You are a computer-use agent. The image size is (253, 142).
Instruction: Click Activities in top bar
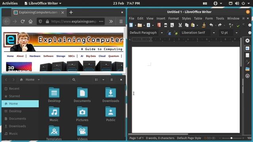[10, 3]
